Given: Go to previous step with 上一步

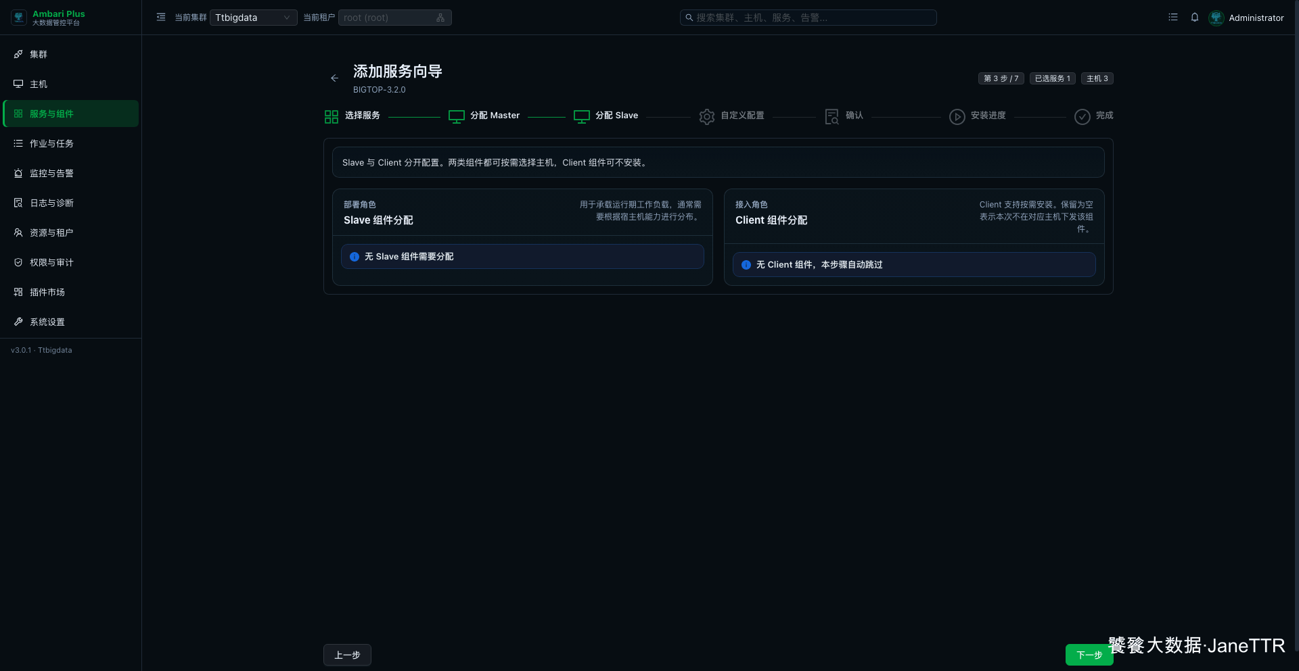Looking at the screenshot, I should [347, 655].
